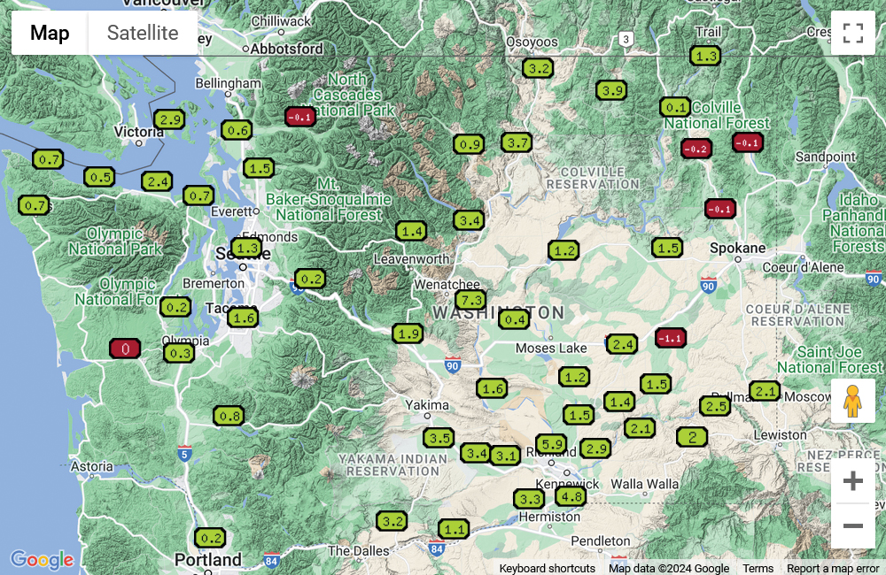The image size is (886, 575).
Task: Switch to the Map view tab
Action: click(x=50, y=33)
